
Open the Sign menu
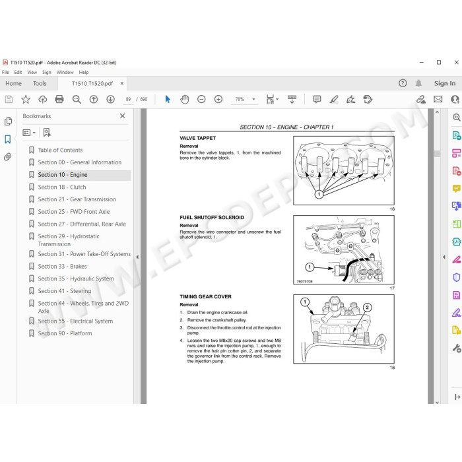(x=47, y=72)
